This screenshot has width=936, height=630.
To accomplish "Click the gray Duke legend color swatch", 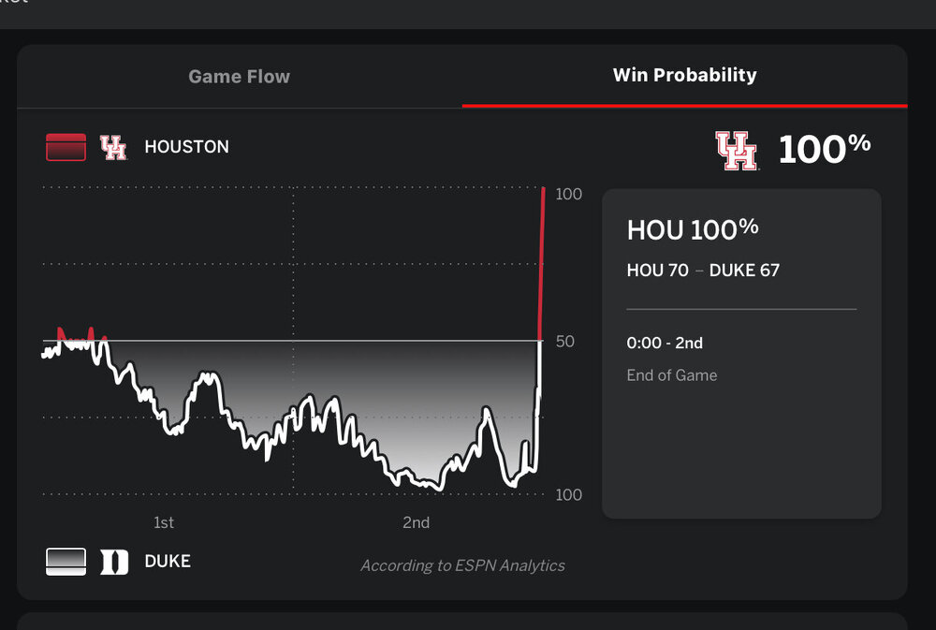I will click(x=66, y=561).
